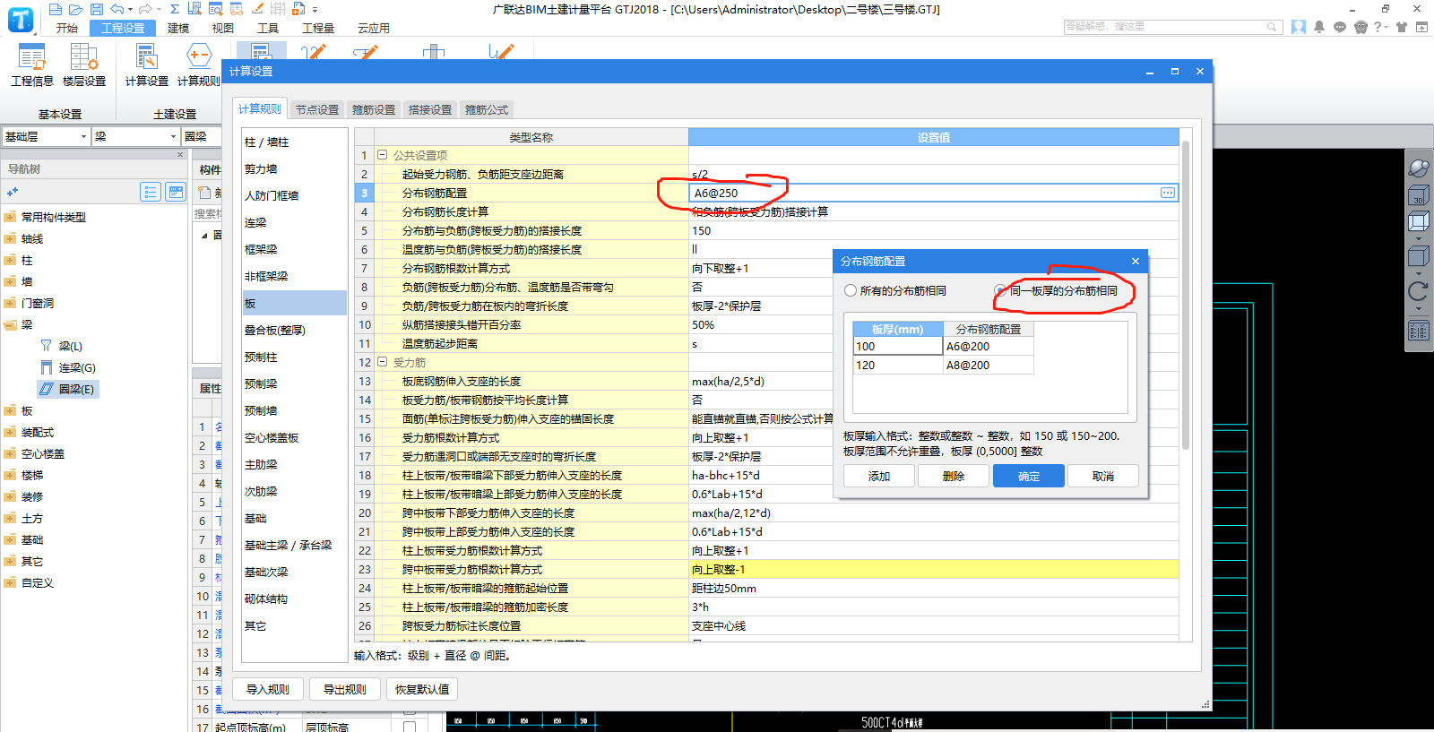Collapse the 受力筋 group
The height and width of the screenshot is (732, 1434).
(382, 362)
